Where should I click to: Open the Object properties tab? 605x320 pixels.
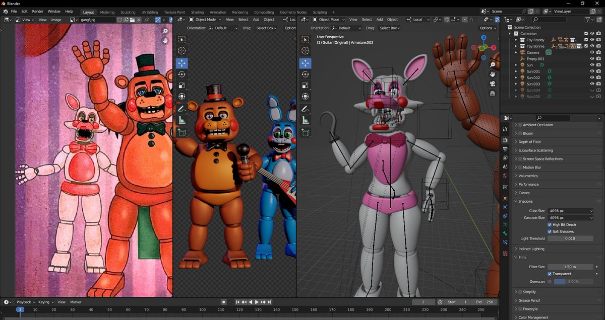(505, 198)
